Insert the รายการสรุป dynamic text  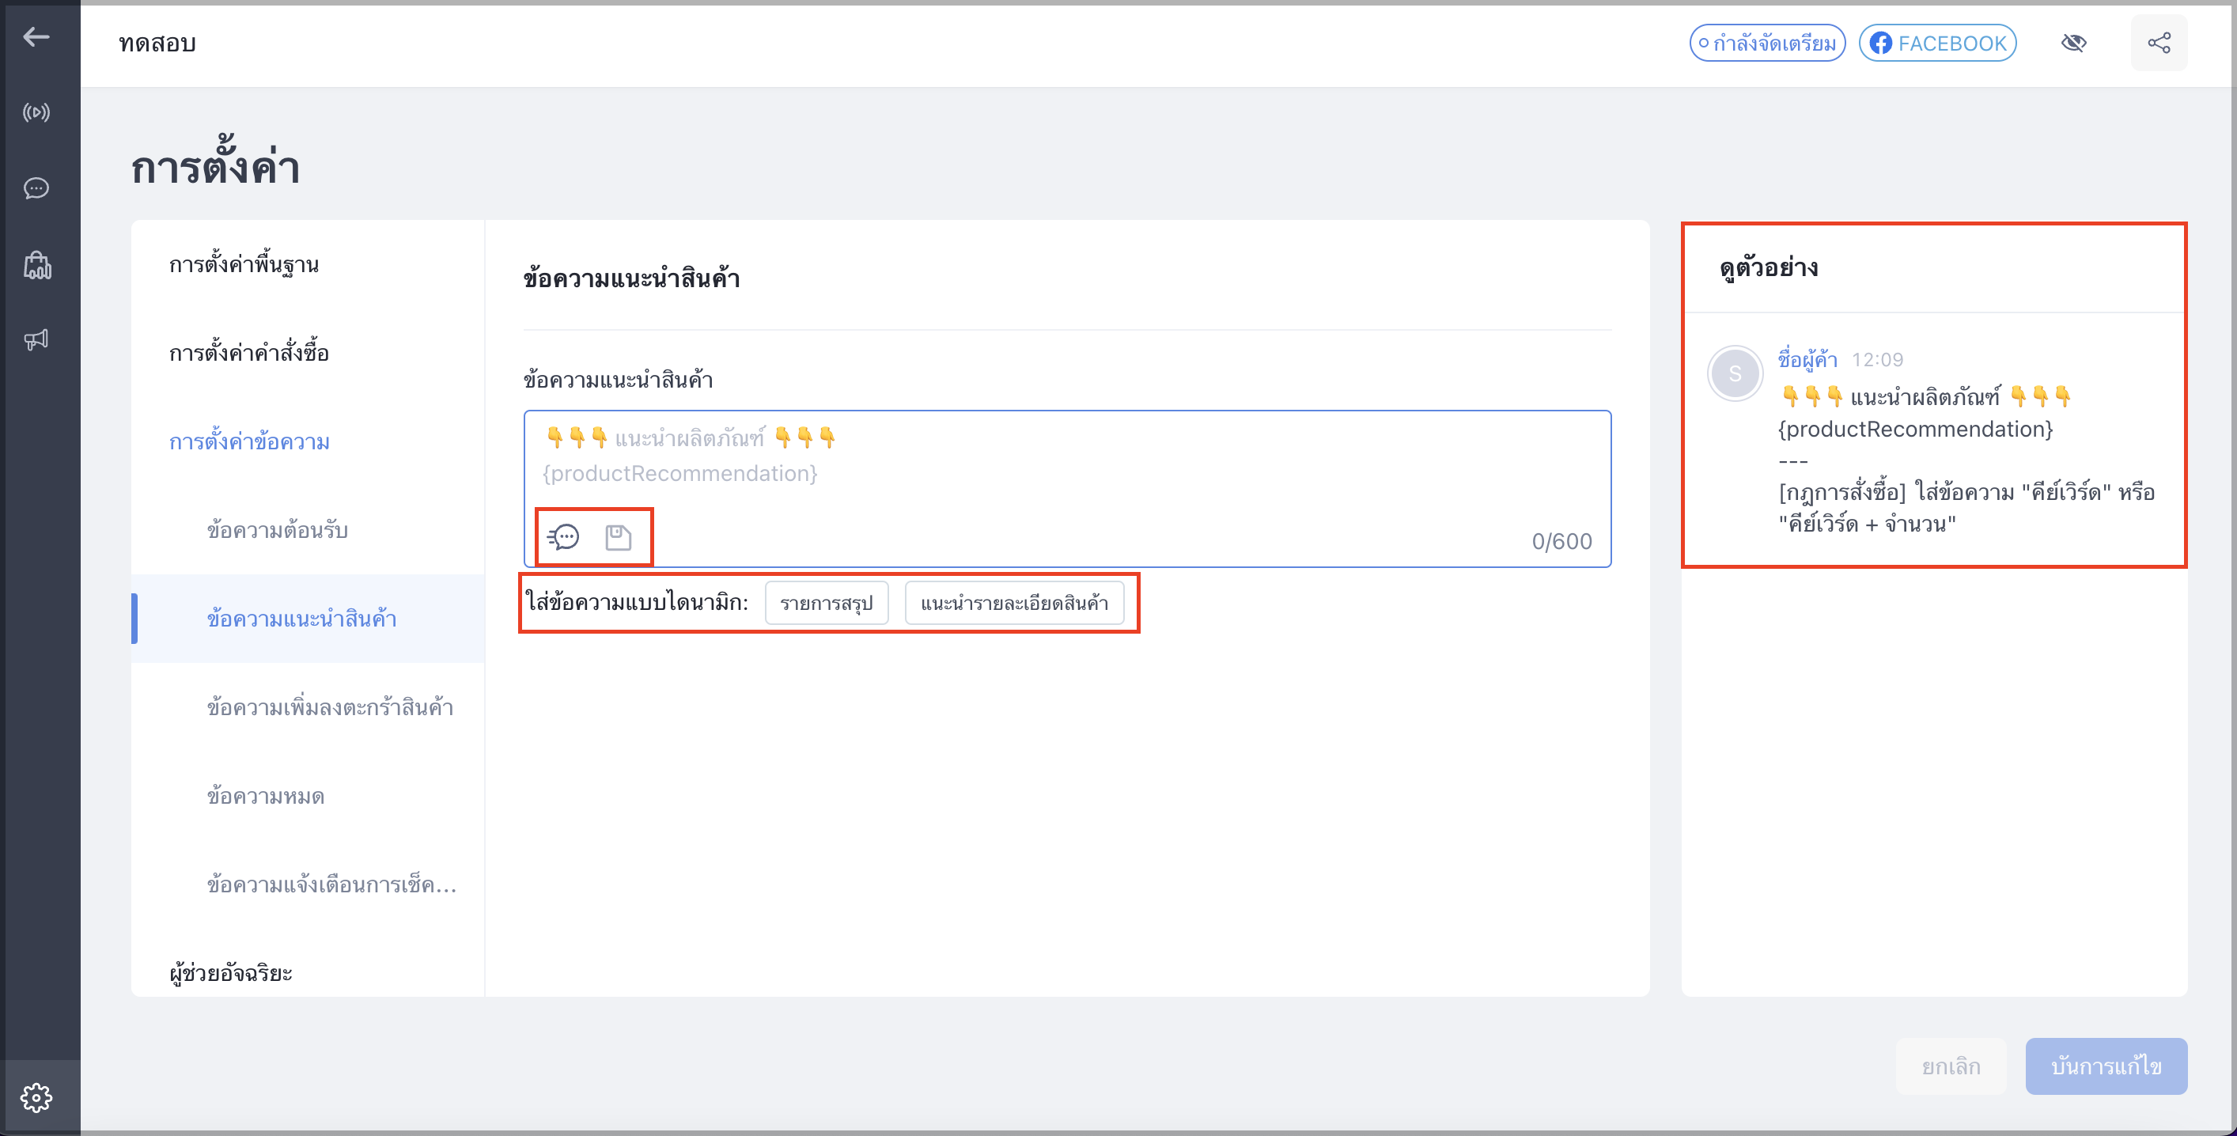(826, 603)
